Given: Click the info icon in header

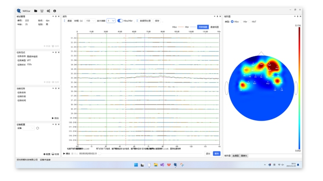Looking at the screenshot, I should point(55,11).
